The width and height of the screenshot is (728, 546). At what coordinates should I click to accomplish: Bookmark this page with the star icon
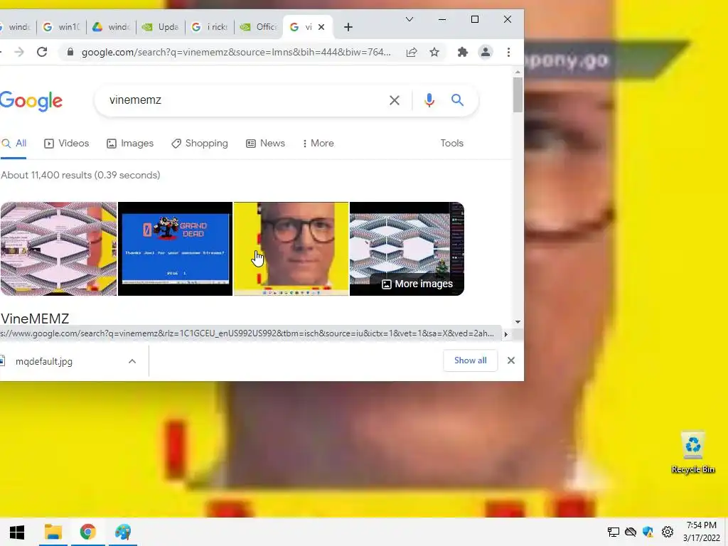click(434, 52)
